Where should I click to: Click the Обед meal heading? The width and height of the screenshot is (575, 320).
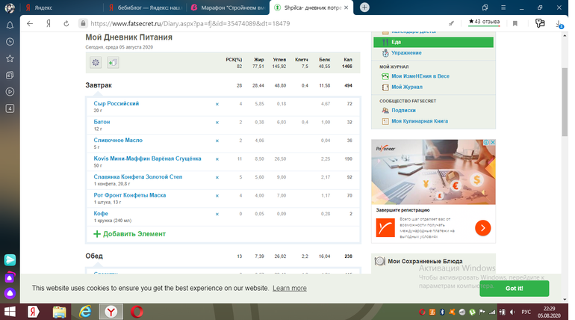pos(94,256)
